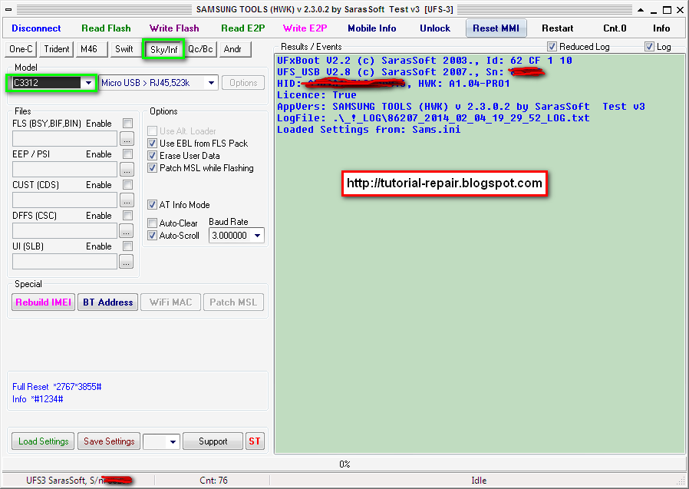This screenshot has width=689, height=489.
Task: Browse for CUST (CDS) file
Action: pos(127,200)
